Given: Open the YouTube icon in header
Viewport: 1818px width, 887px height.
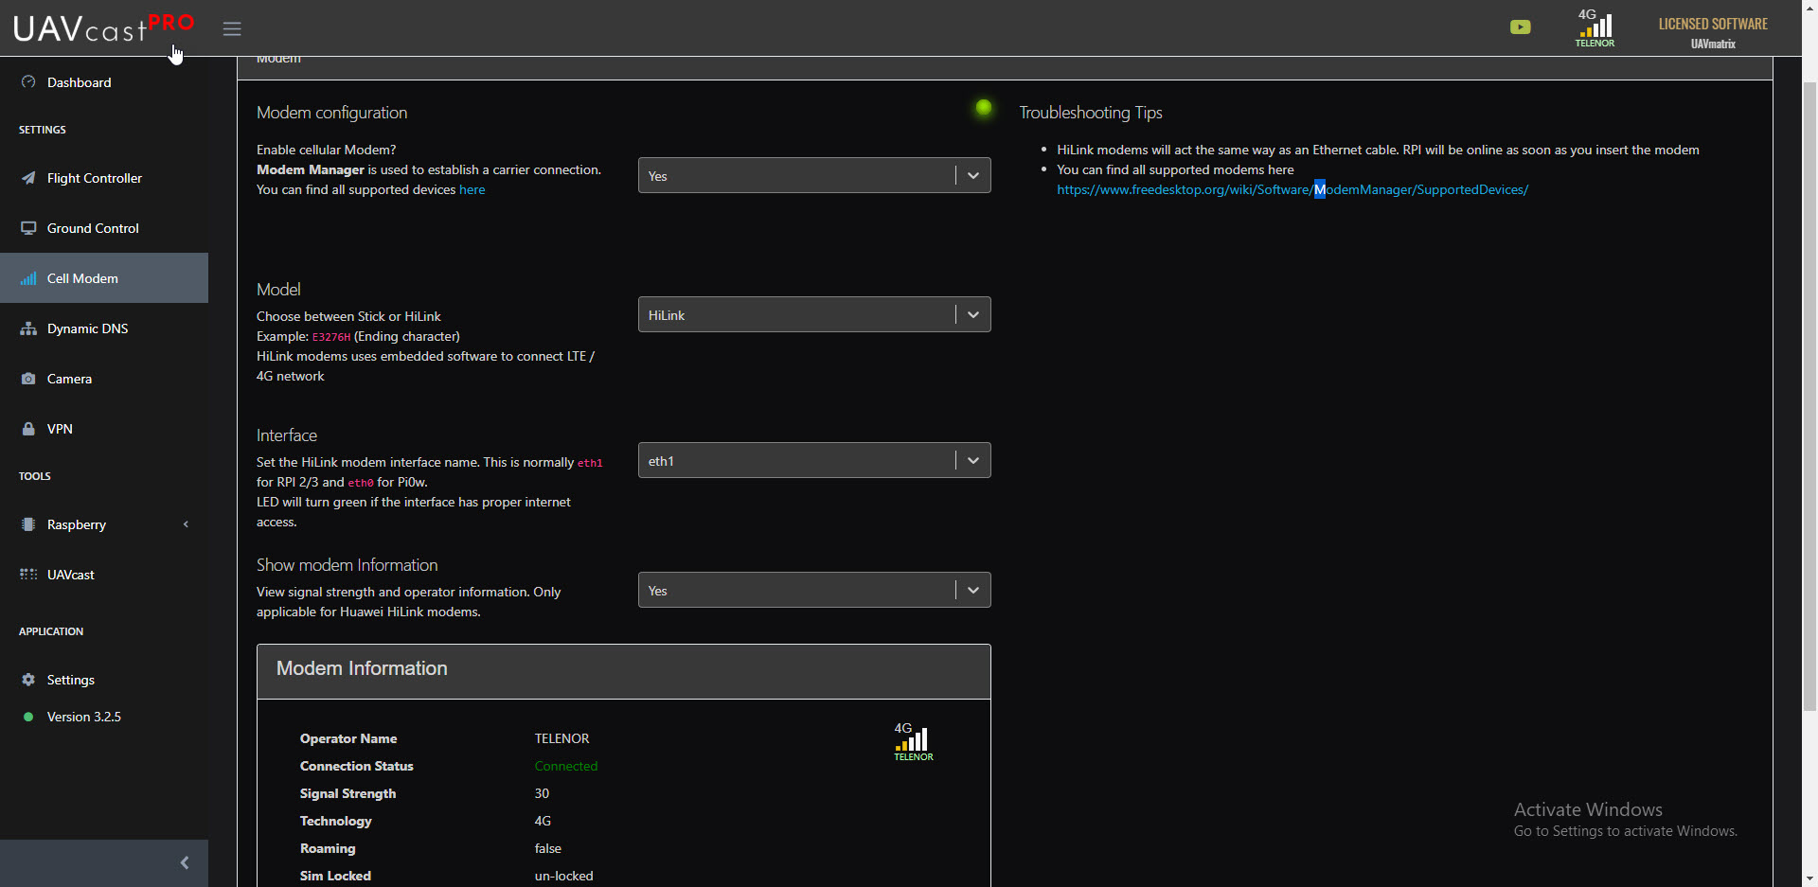Looking at the screenshot, I should (1520, 27).
